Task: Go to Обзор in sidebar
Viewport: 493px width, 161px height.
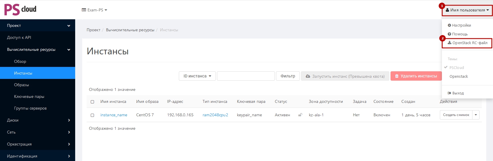Action: pyautogui.click(x=38, y=61)
